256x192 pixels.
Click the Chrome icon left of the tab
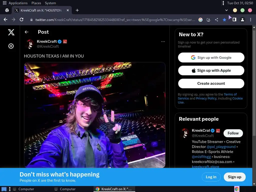7,10
